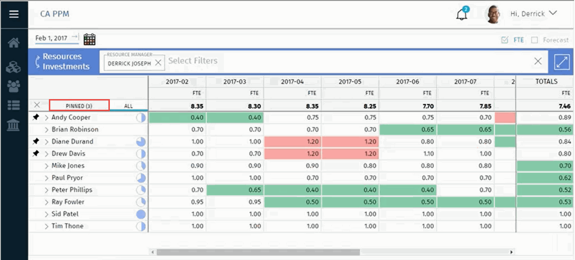Expand the Tim Thone row
The width and height of the screenshot is (575, 260).
[47, 226]
